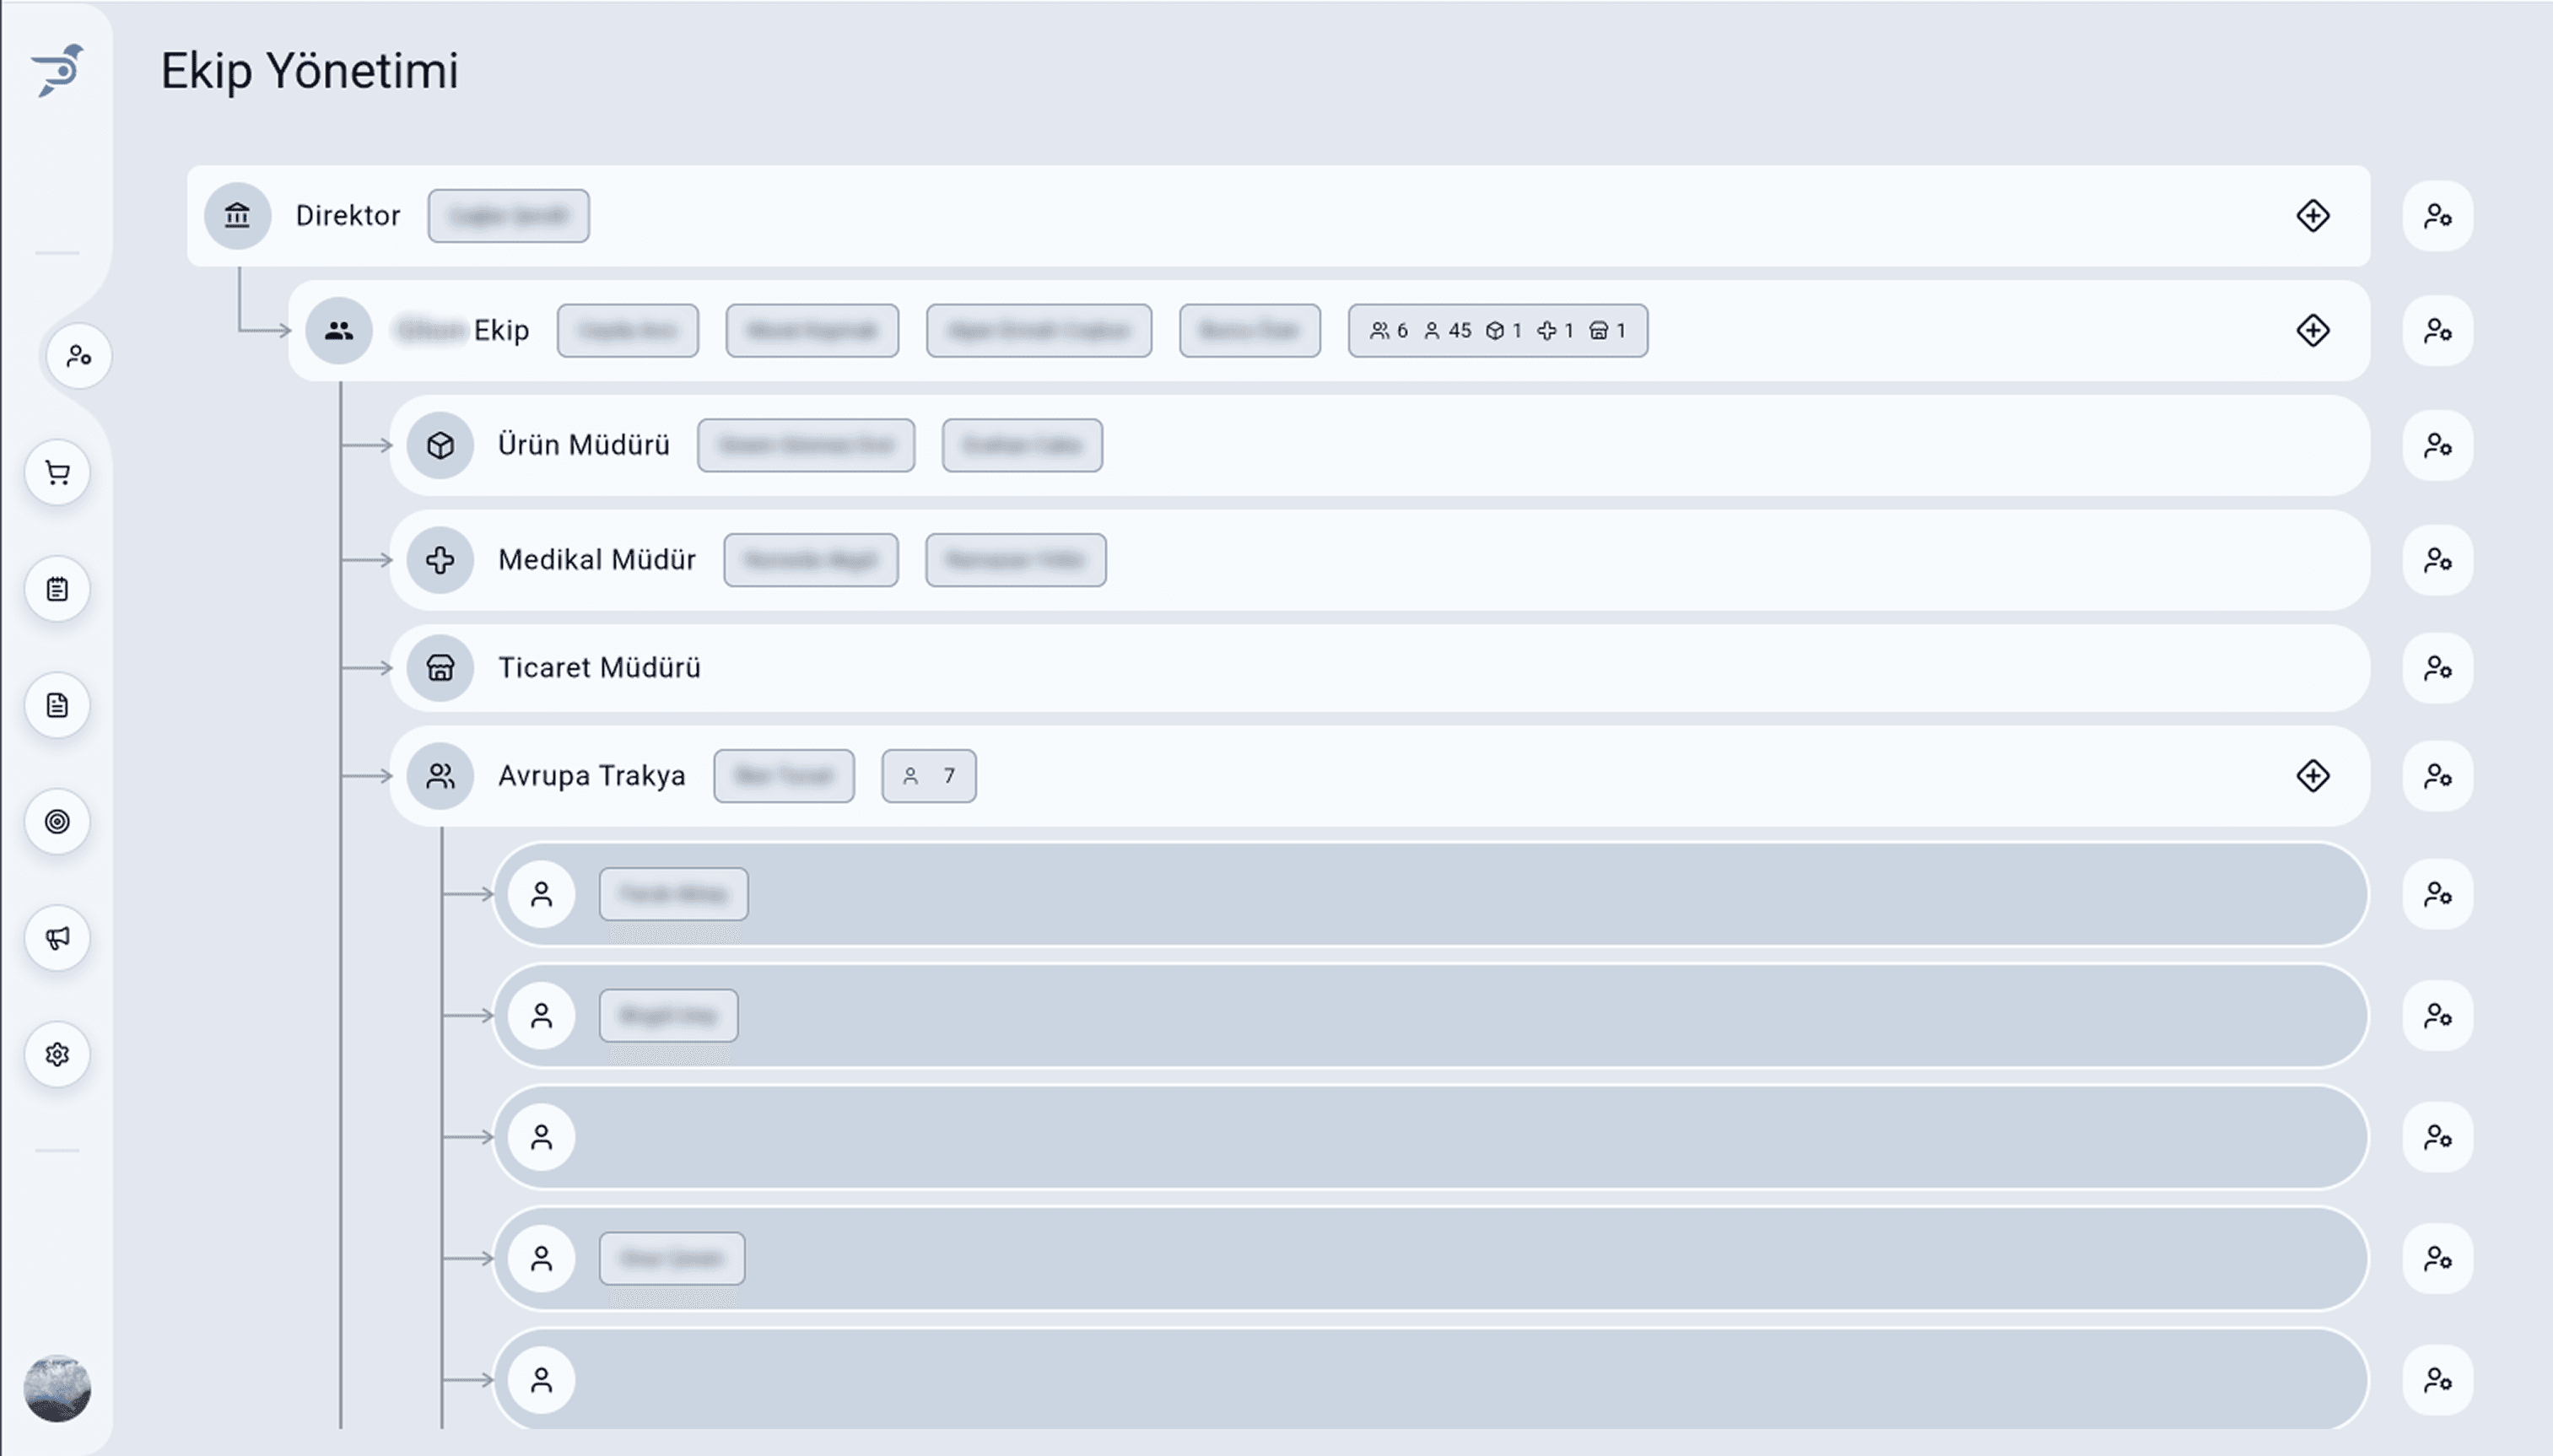The height and width of the screenshot is (1456, 2553).
Task: Open the user profile avatar
Action: coord(57,1388)
